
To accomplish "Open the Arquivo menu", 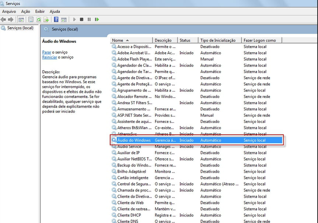I will point(9,11).
